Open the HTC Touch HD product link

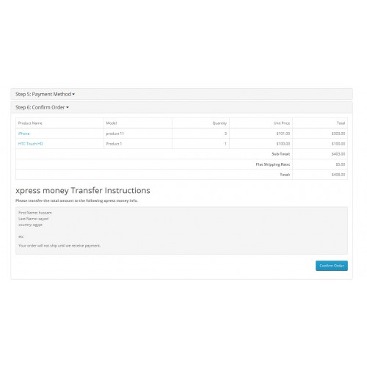coord(30,144)
